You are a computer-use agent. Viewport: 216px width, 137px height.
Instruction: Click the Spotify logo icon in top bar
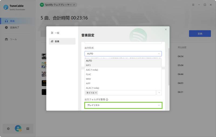point(42,5)
